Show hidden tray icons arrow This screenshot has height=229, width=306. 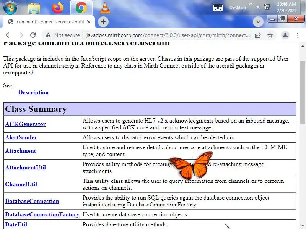tap(258, 7)
